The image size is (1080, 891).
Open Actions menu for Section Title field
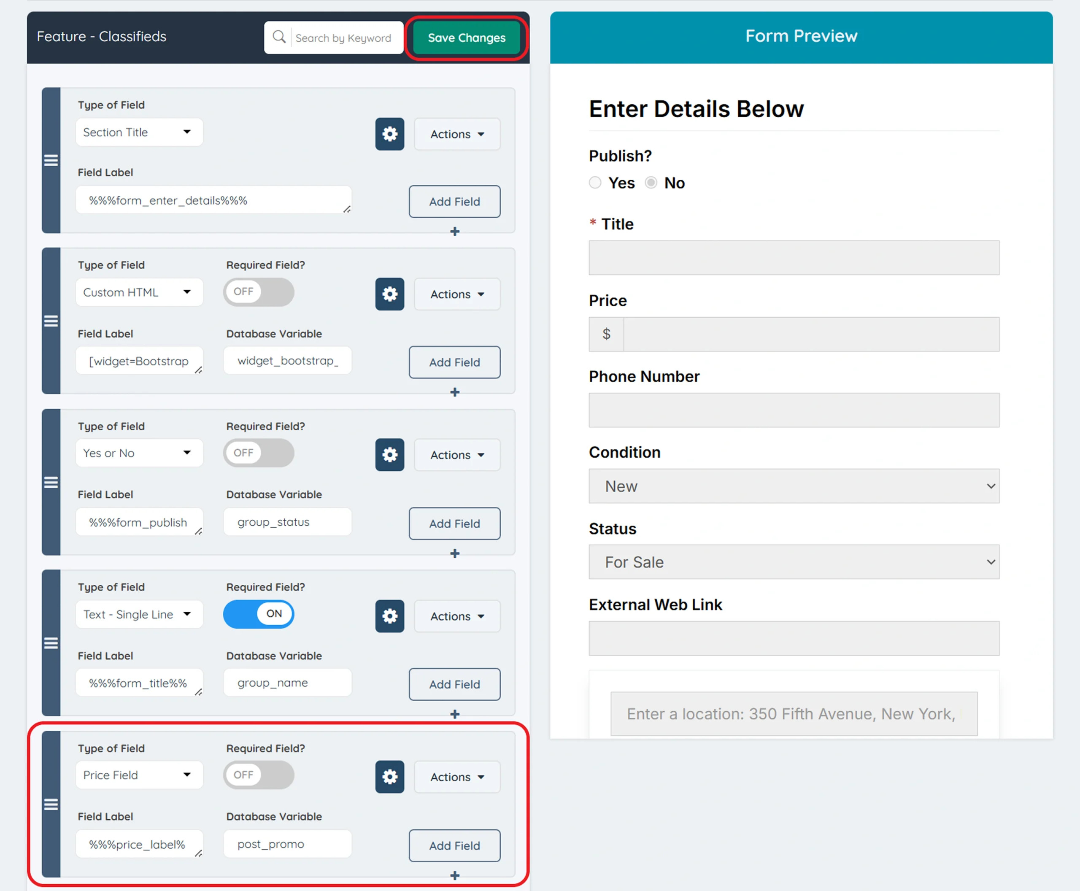tap(457, 134)
